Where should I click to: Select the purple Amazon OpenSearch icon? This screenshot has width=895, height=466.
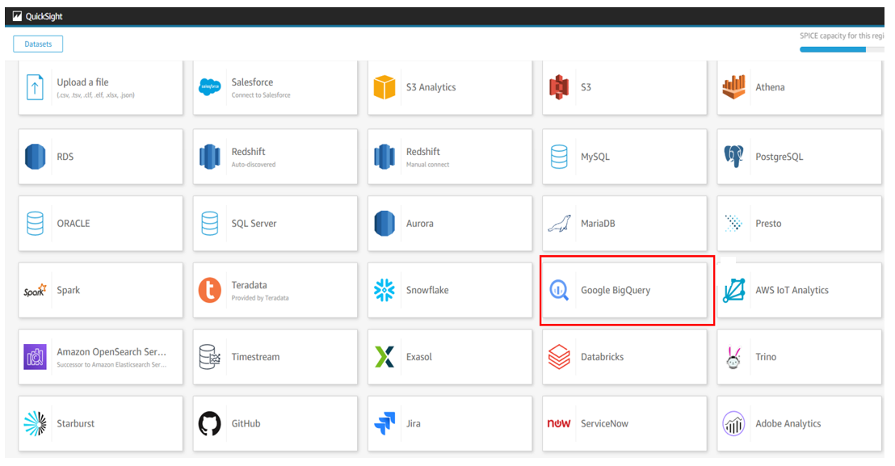coord(35,357)
